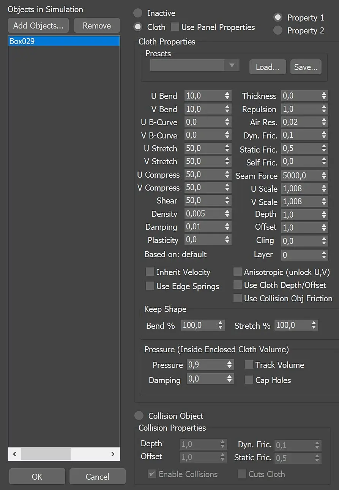Select Box029 in the objects list

coord(64,41)
